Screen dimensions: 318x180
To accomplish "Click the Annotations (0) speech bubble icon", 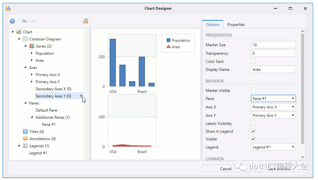I will click(25, 138).
